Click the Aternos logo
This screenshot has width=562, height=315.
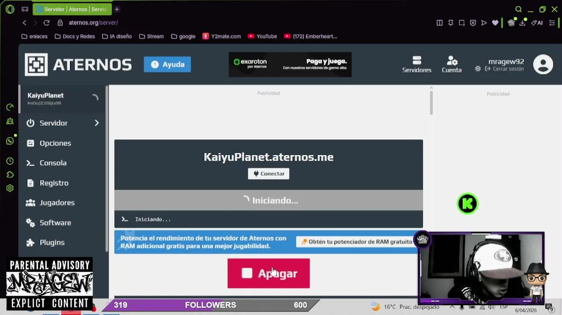coord(78,65)
